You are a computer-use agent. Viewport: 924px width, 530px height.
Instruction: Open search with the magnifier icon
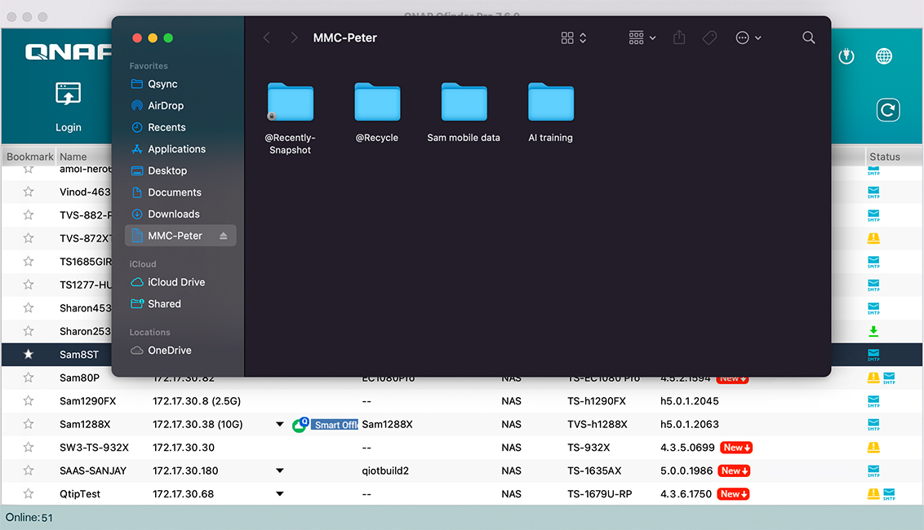808,38
